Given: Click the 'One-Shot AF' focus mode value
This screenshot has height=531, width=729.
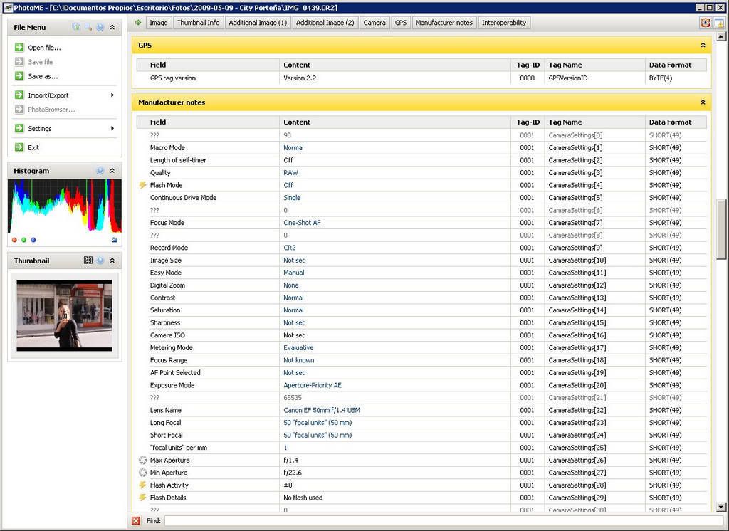Looking at the screenshot, I should [302, 223].
